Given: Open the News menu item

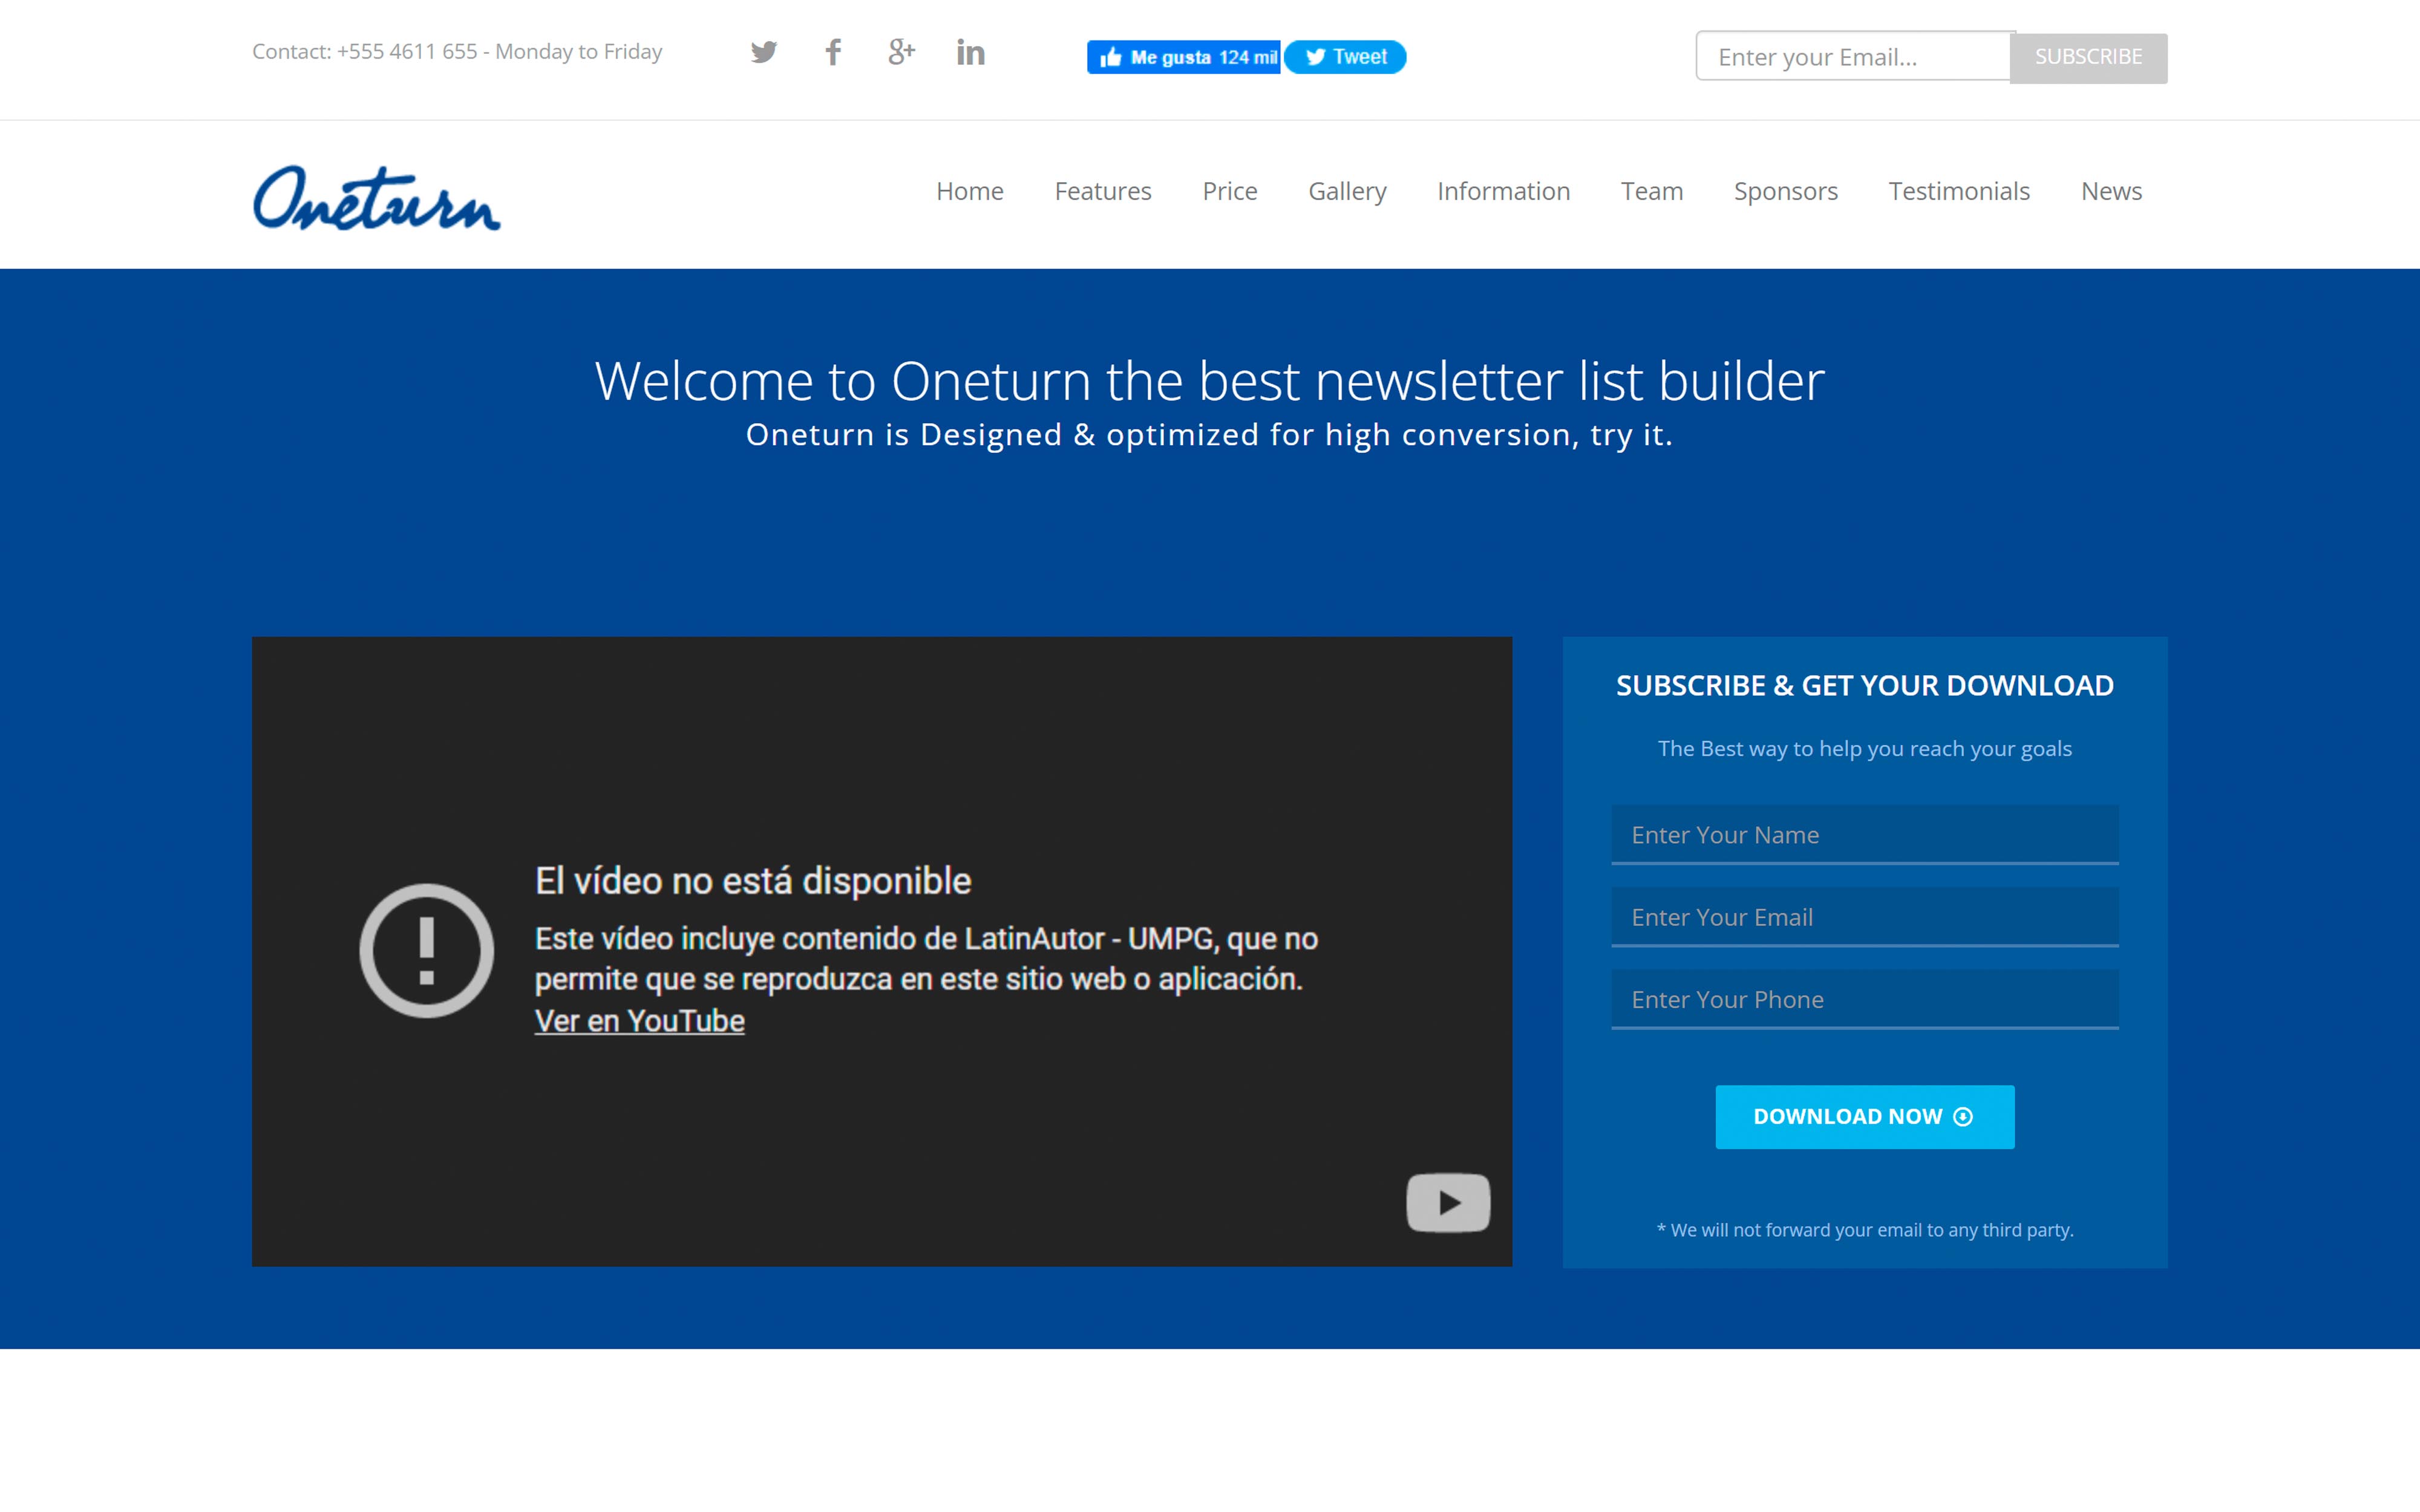Looking at the screenshot, I should point(2111,191).
